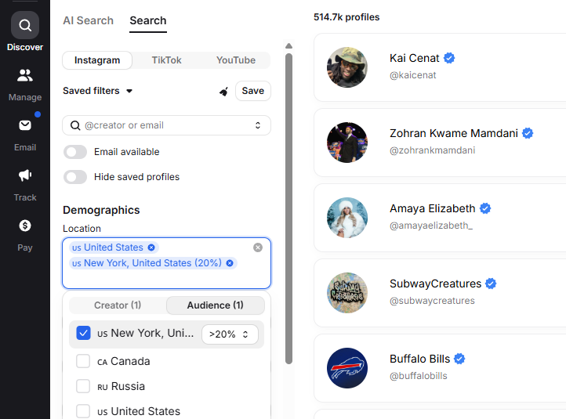Open Buffalo Bills logo thumbnail
Screen dimensions: 566x419
(x=347, y=368)
